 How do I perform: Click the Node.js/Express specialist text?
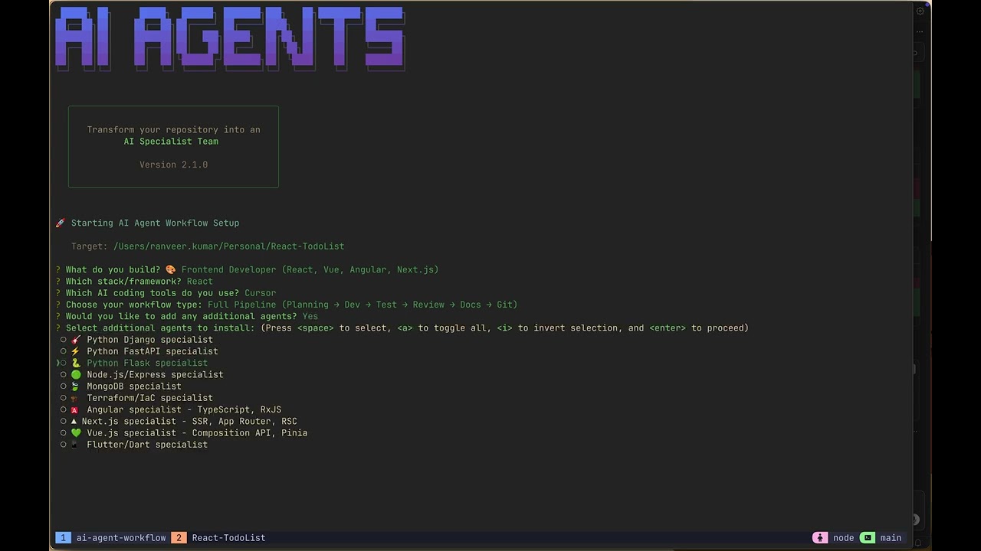(155, 375)
